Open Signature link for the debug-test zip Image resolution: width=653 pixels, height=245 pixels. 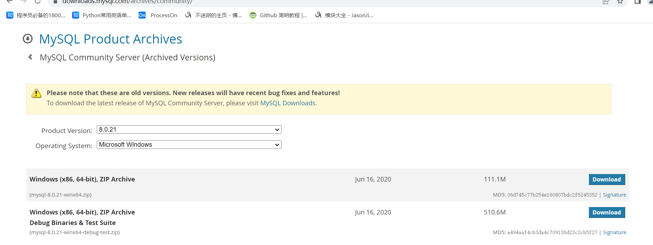coord(614,232)
